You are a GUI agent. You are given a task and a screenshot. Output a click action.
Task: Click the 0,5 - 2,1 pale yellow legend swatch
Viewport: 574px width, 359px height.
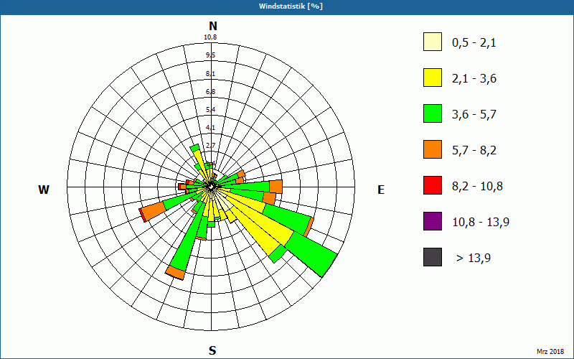[x=433, y=42]
